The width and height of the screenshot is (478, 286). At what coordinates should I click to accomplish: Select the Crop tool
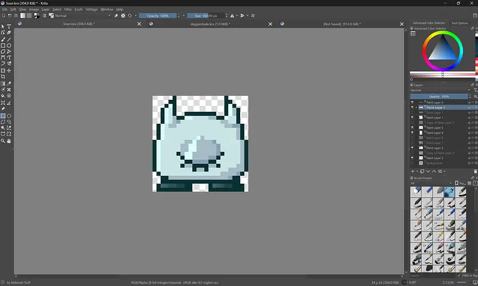click(3, 77)
